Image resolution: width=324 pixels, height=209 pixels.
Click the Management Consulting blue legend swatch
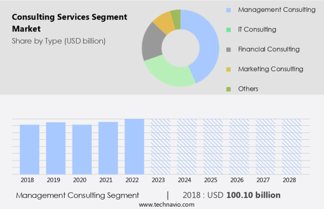click(x=229, y=10)
